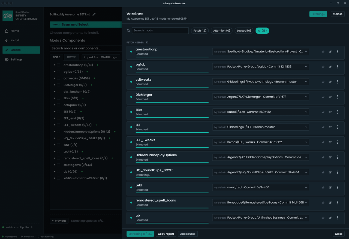
Task: Open EET_Tweaks external source link
Action: click(330, 142)
